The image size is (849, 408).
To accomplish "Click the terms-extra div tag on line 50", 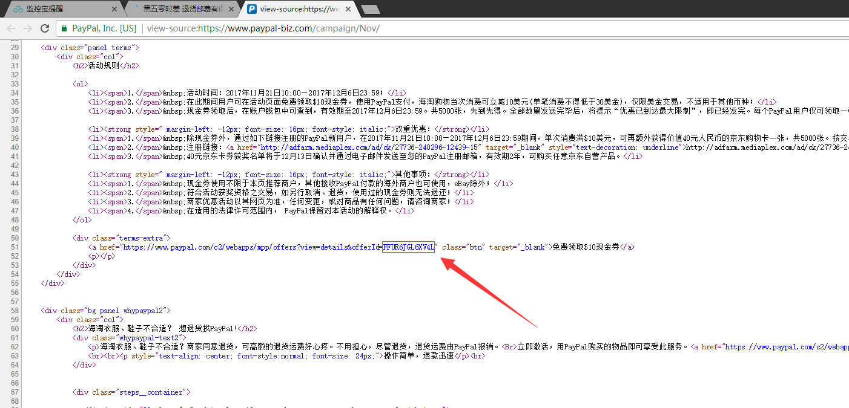I will pyautogui.click(x=122, y=238).
